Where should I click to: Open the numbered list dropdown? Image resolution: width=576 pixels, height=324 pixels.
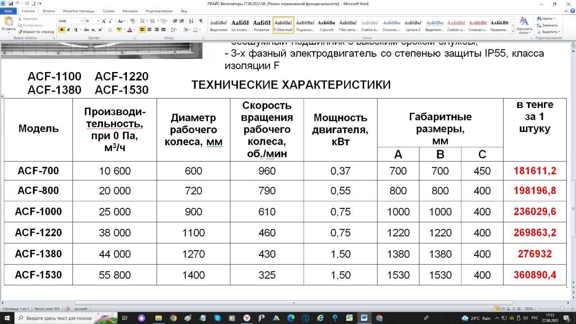157,21
